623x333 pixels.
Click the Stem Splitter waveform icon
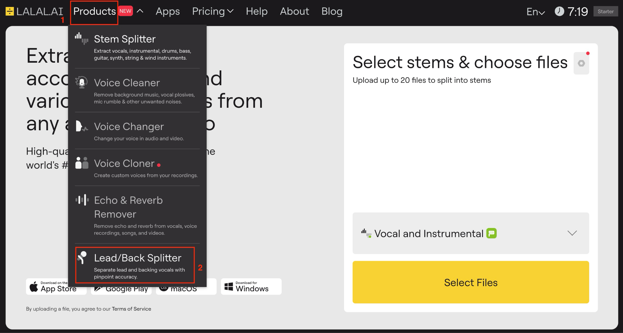[82, 39]
